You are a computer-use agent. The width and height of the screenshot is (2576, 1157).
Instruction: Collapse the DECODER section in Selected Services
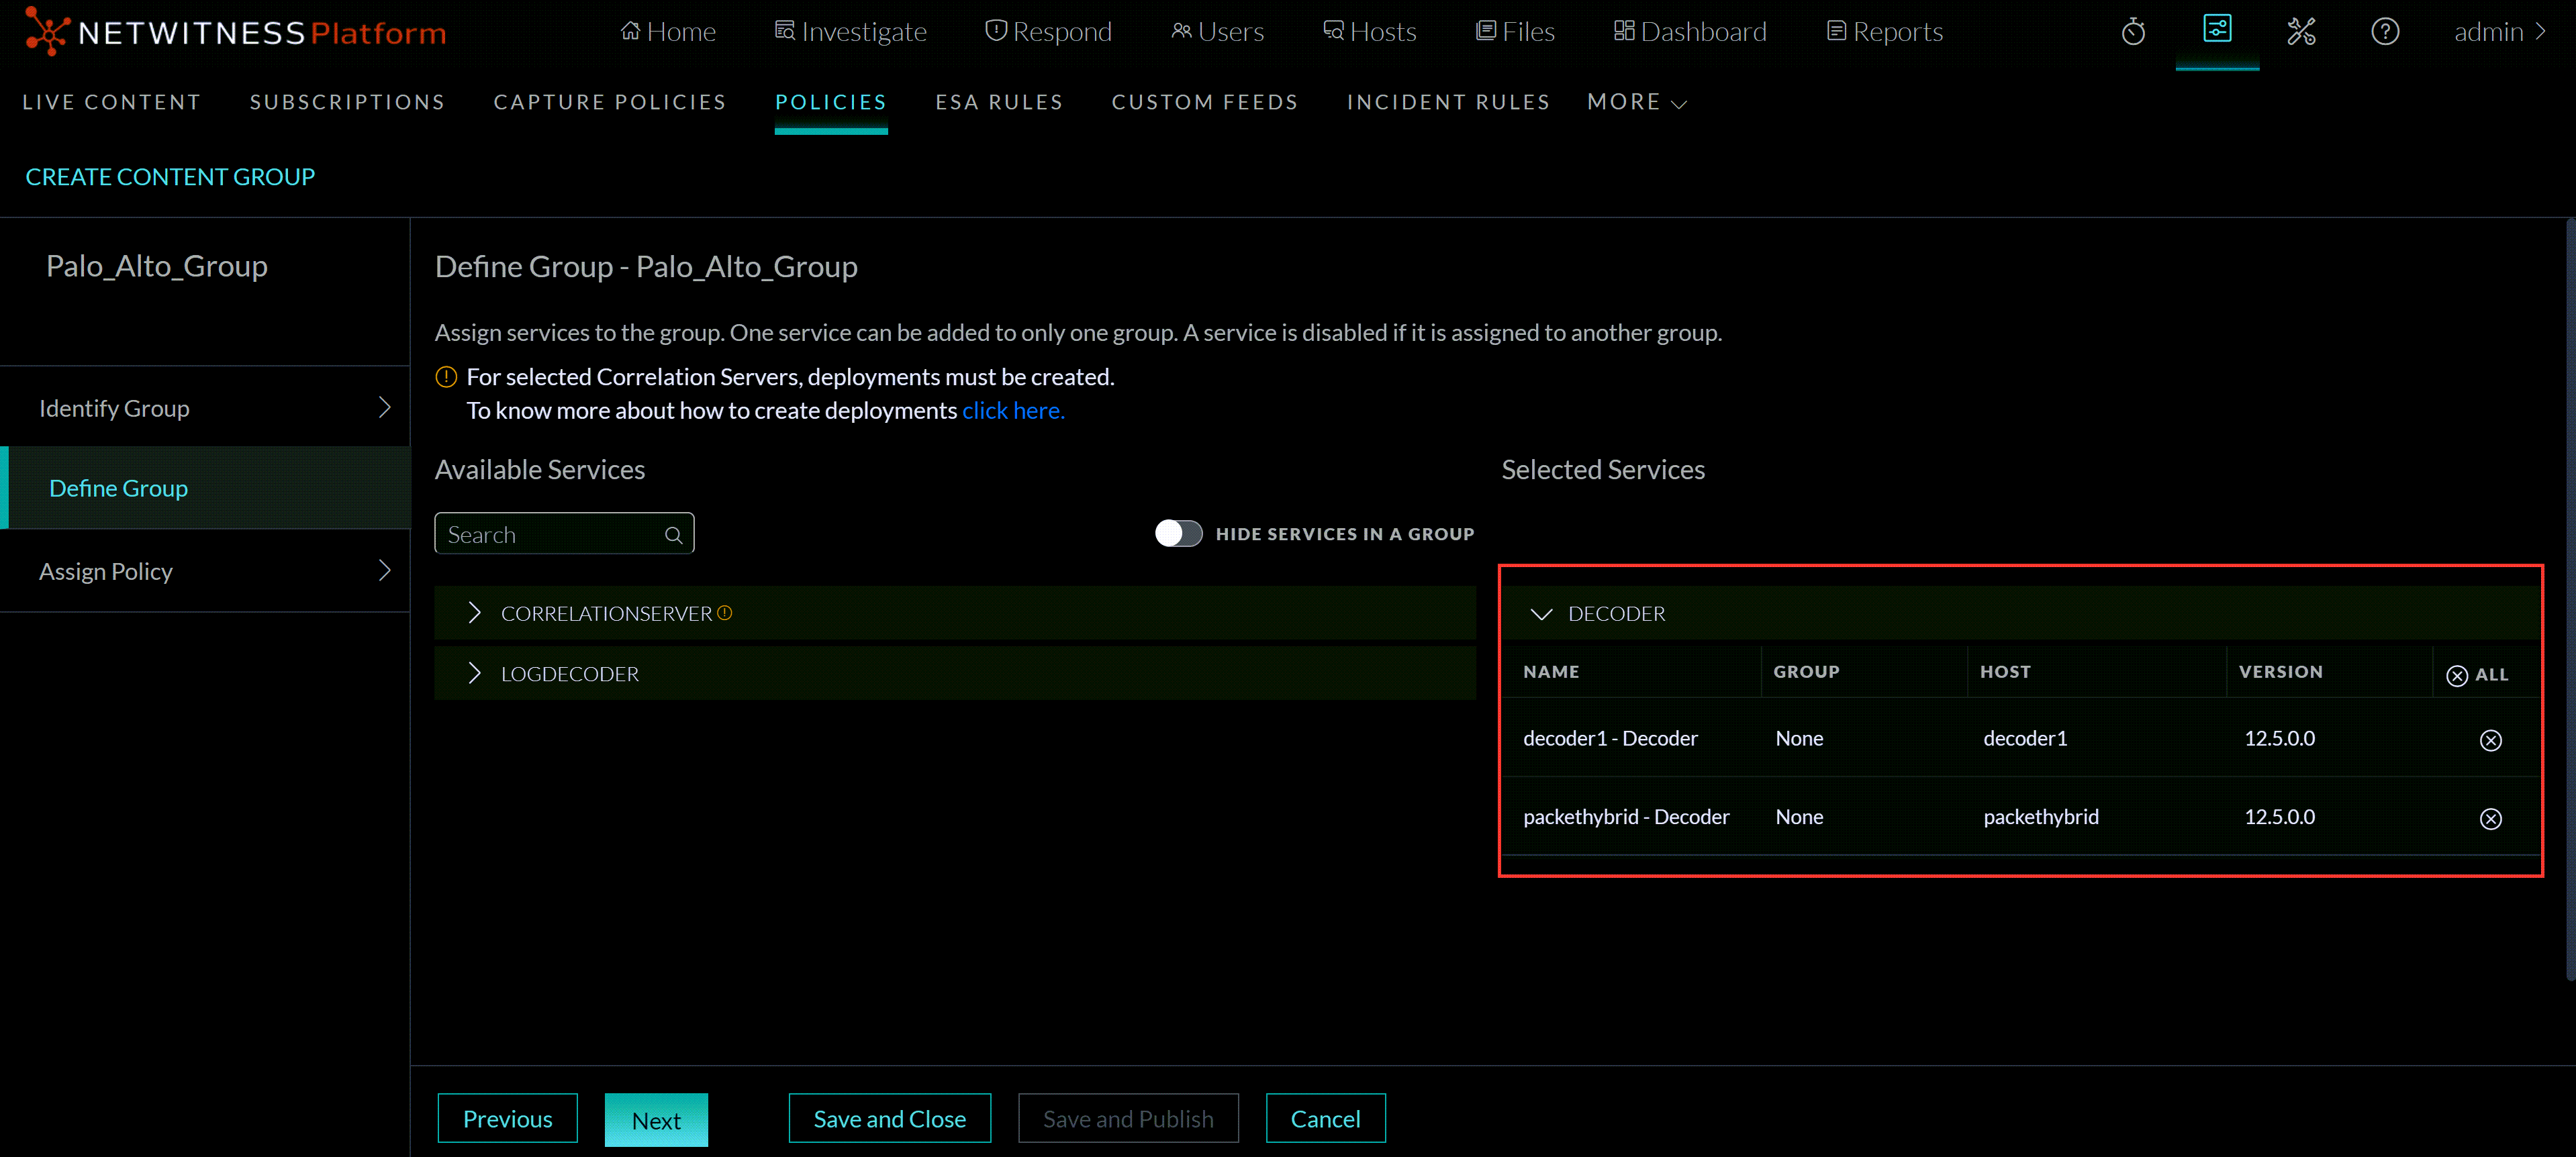[x=1542, y=613]
